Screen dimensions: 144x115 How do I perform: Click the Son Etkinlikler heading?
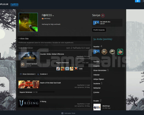[x=26, y=48]
